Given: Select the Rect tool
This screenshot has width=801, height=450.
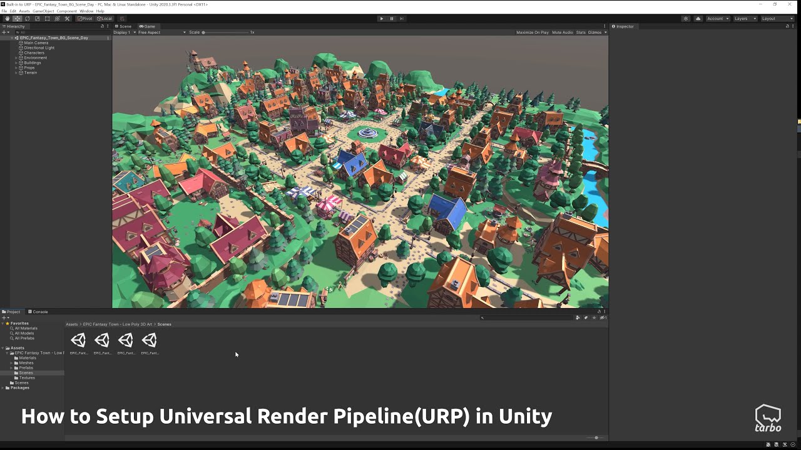Looking at the screenshot, I should 48,19.
